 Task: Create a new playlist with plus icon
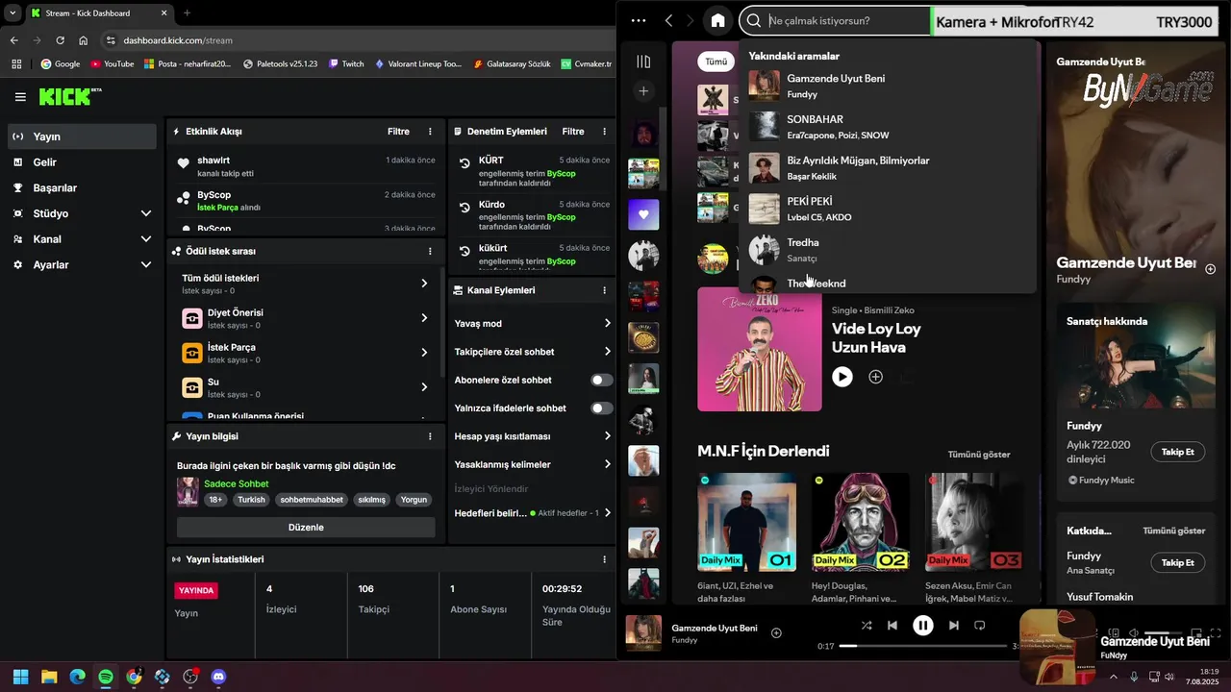(x=643, y=91)
